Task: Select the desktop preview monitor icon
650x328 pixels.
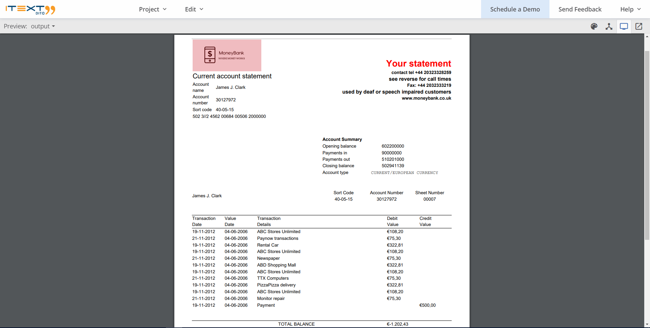Action: click(x=624, y=26)
